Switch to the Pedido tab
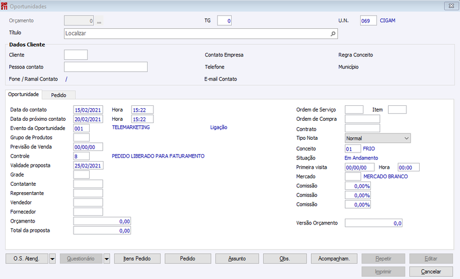Viewport: 460px width, 279px height. 59,95
